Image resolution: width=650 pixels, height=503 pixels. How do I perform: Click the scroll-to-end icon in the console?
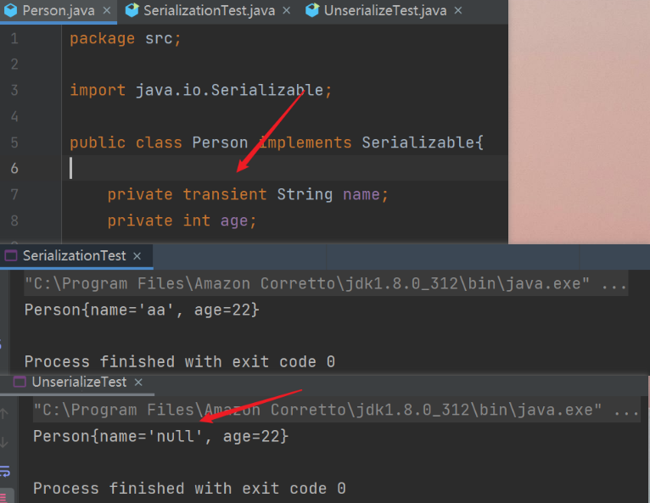pos(4,497)
